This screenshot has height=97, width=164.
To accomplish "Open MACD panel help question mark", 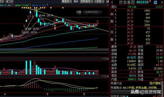I will tap(103, 76).
